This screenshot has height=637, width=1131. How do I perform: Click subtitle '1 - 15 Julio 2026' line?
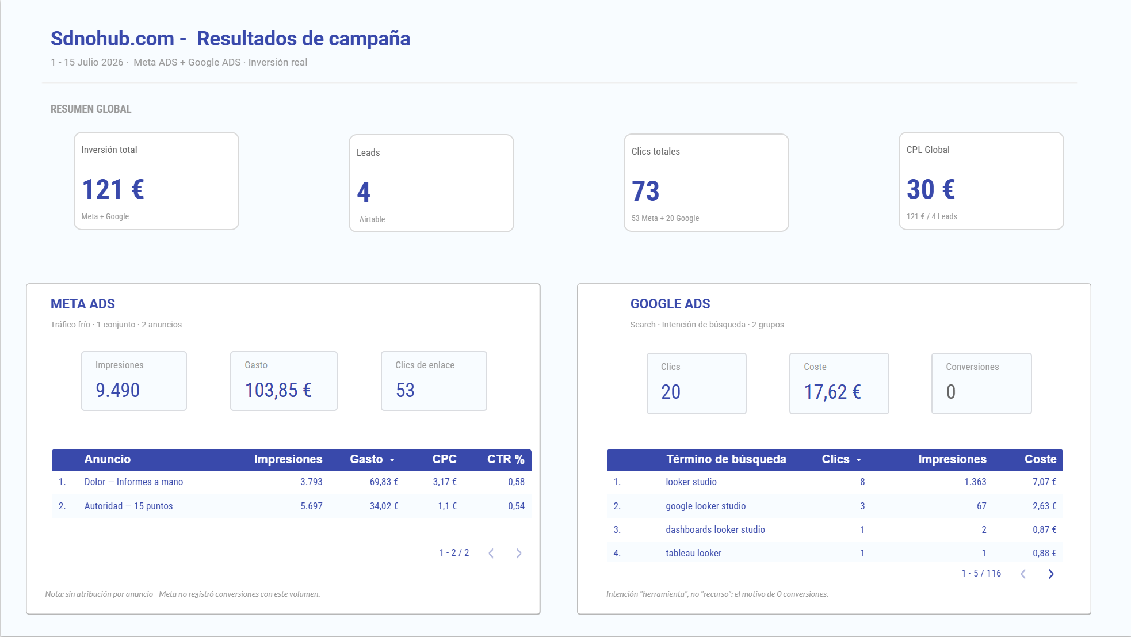[x=179, y=62]
